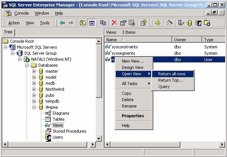Open the Action menu
Viewport: 227px width, 157px height.
(14, 23)
